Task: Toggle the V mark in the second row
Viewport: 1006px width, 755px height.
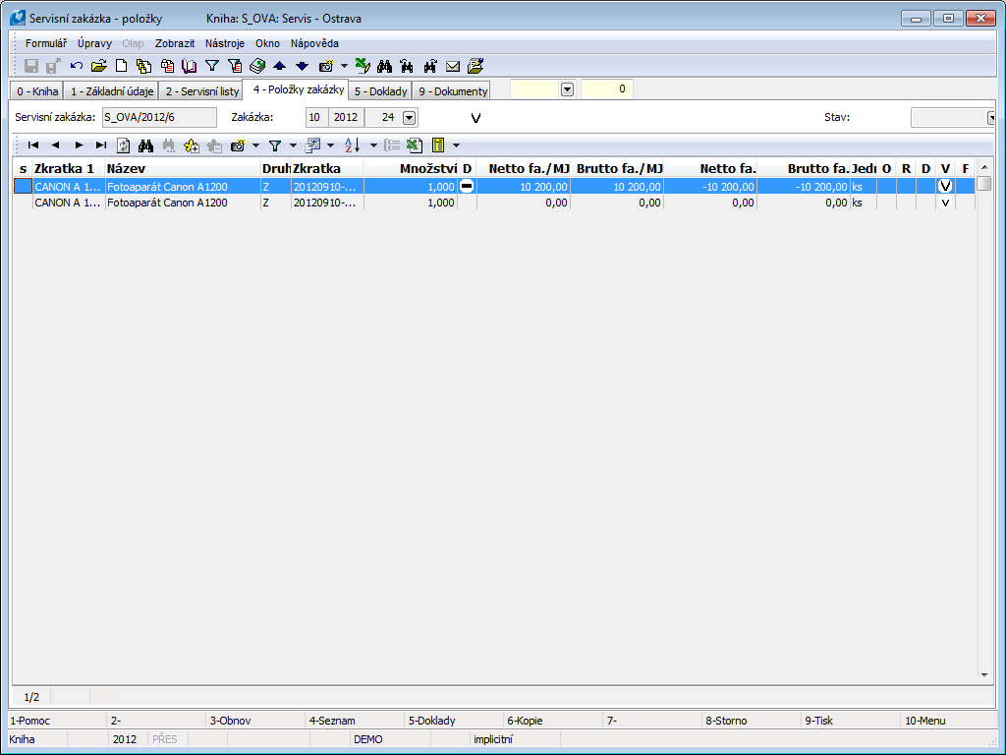Action: [945, 203]
